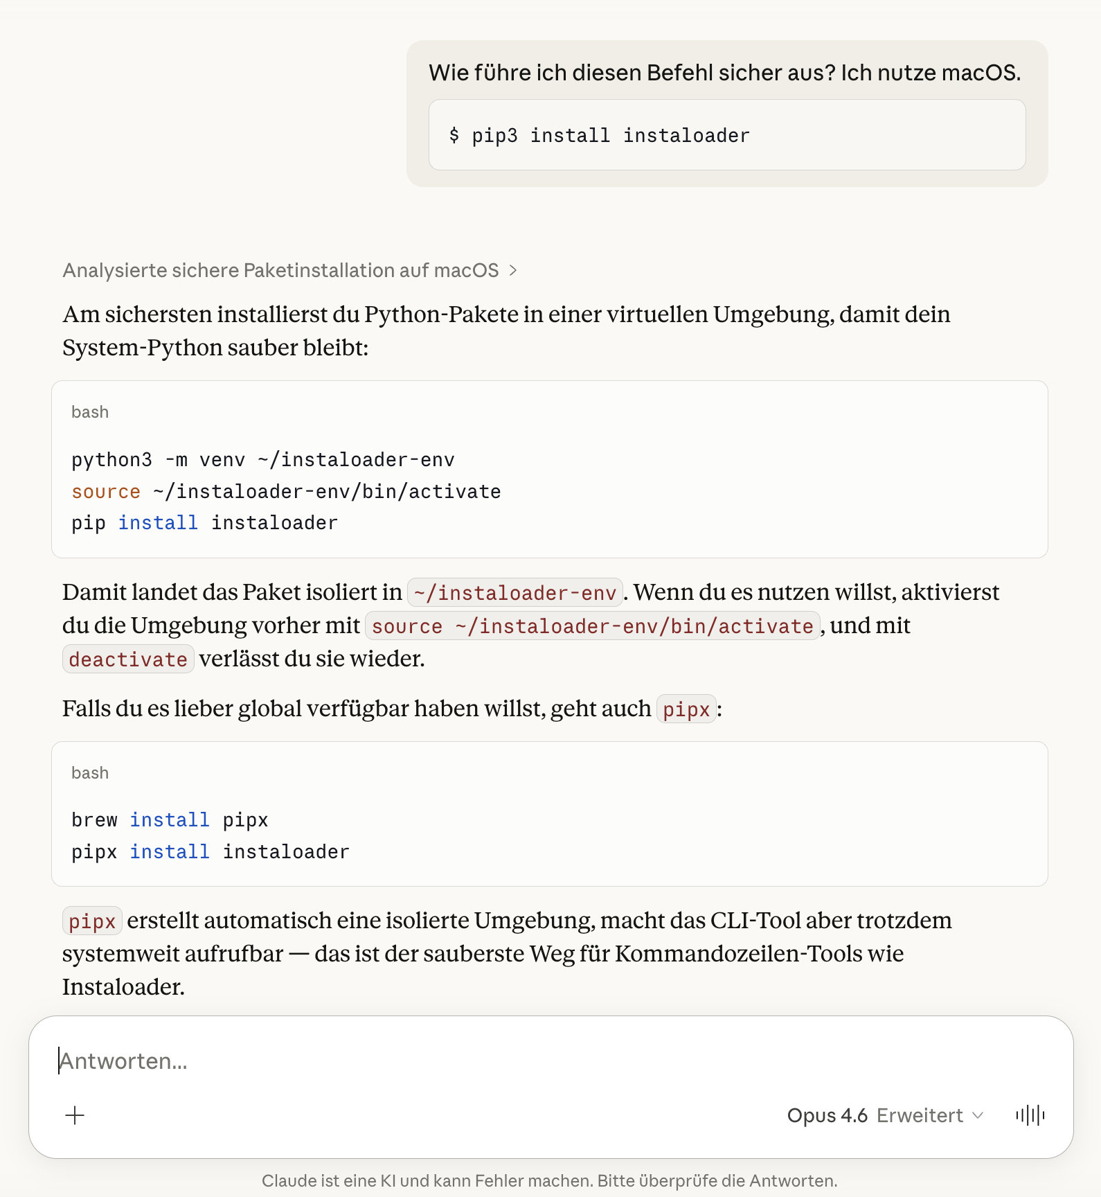This screenshot has width=1101, height=1197.
Task: Click the user's "pip3 install instaloader" code box
Action: 726,135
